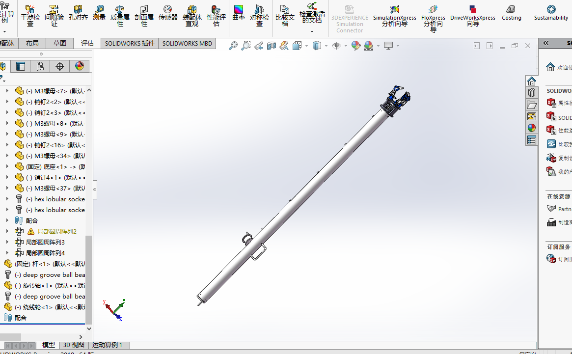Open the 间隙验证 clearance verification tool

pos(54,16)
